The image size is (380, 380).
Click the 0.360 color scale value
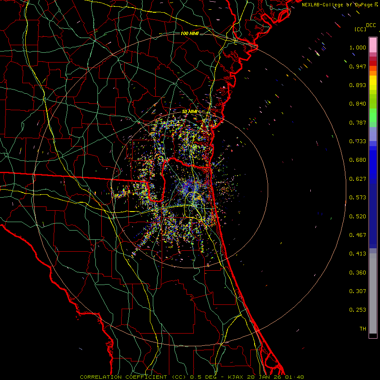click(x=358, y=273)
